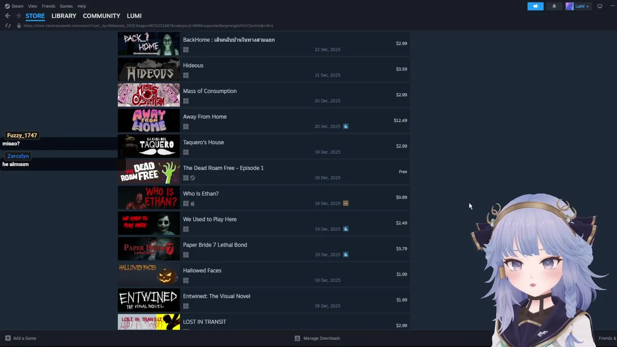Click the Windows icon under Hallowed Faces
This screenshot has height=347, width=617.
tap(186, 280)
